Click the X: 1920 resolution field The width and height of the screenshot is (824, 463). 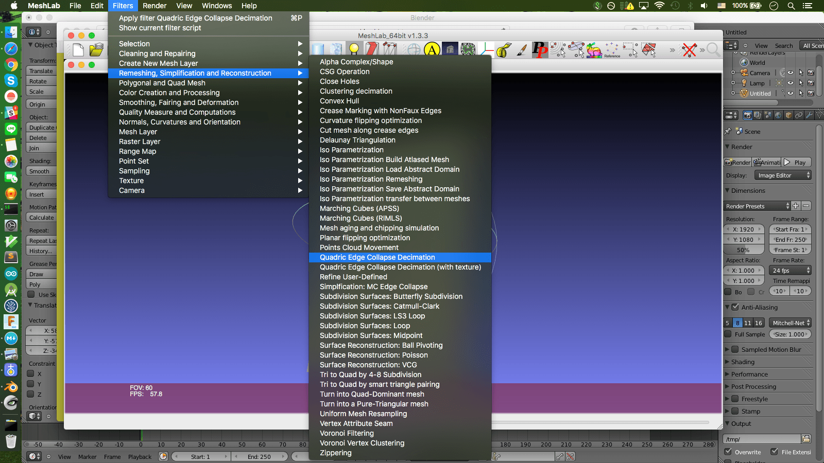coord(744,229)
